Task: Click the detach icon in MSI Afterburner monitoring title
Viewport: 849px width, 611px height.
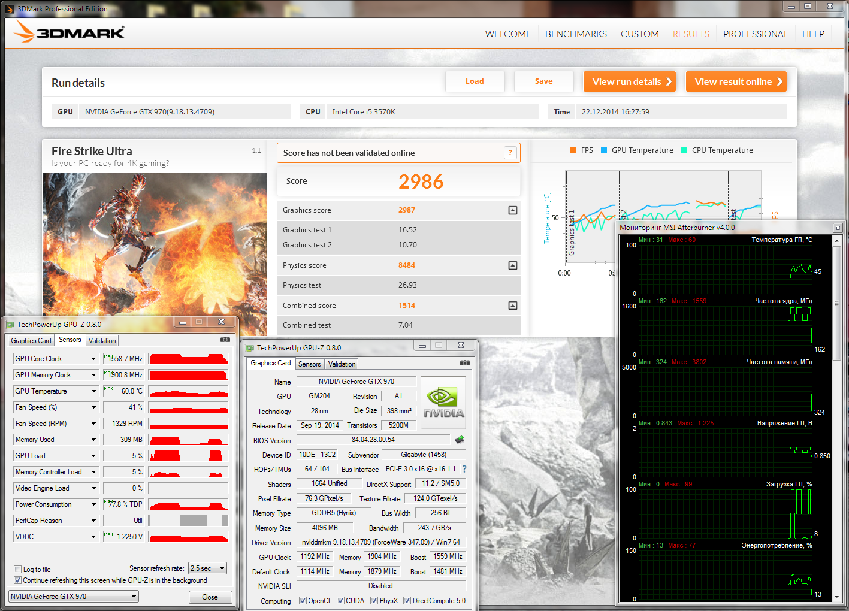Action: pos(838,228)
